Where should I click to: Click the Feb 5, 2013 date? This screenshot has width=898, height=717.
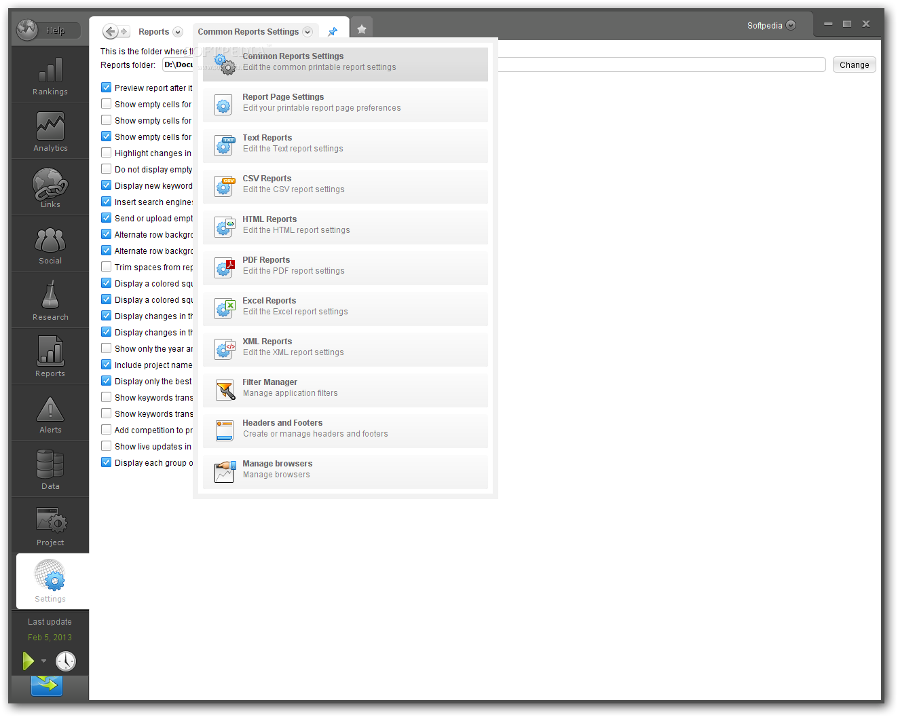point(50,638)
